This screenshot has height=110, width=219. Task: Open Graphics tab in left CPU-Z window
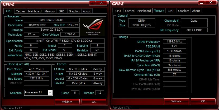(74, 11)
